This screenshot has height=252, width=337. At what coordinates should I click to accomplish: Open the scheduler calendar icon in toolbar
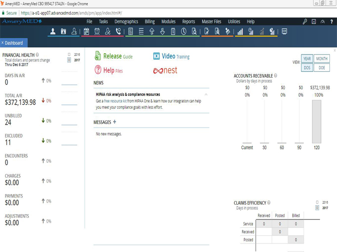click(86, 32)
